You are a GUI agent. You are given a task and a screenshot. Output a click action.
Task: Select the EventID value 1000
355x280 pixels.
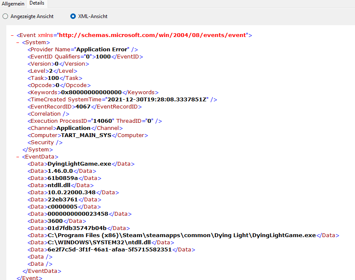[x=103, y=57]
